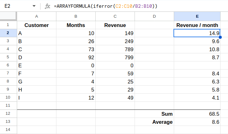This screenshot has width=228, height=134.
Task: Select cell with value 14.9
Action: tap(197, 33)
